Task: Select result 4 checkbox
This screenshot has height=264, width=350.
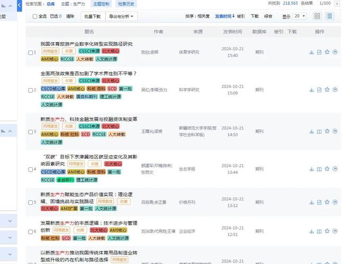Action: [31, 169]
